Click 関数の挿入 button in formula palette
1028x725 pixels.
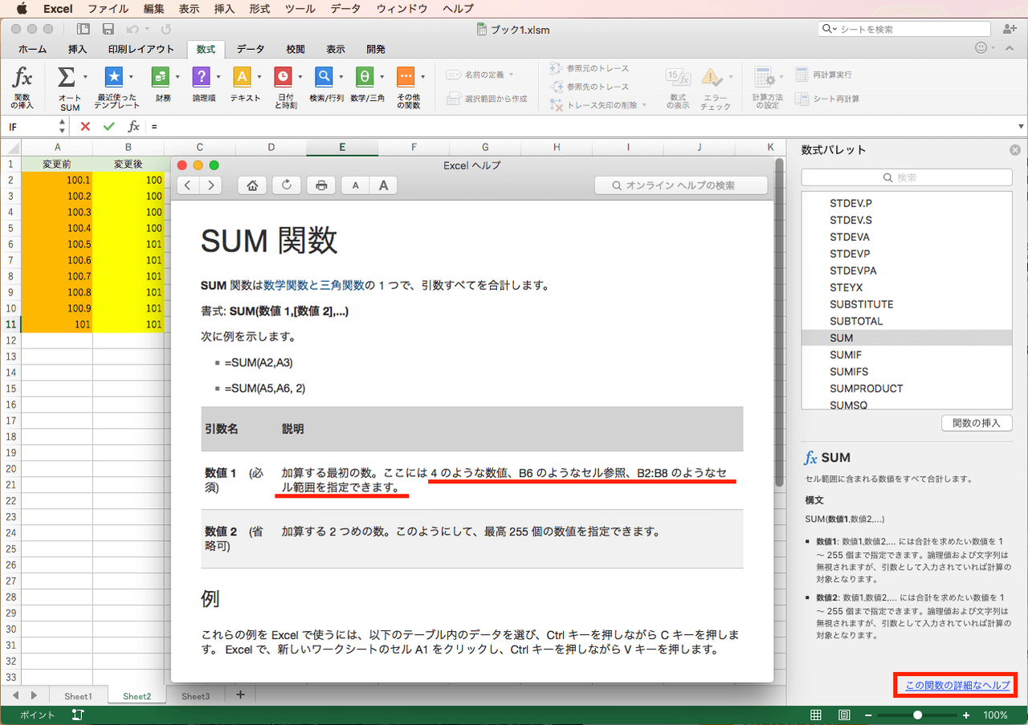(977, 423)
